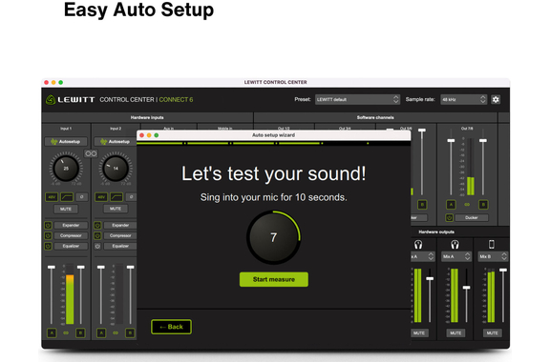This screenshot has height=362, width=550.
Task: Click Input 2 low-cut filter icon
Action: tap(116, 197)
